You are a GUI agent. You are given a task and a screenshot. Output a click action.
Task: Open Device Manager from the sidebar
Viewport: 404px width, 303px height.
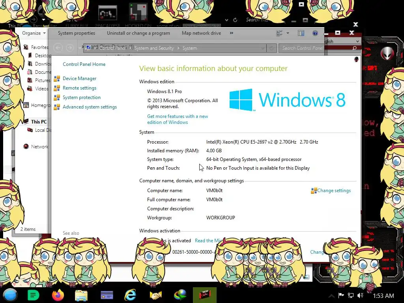click(x=79, y=79)
